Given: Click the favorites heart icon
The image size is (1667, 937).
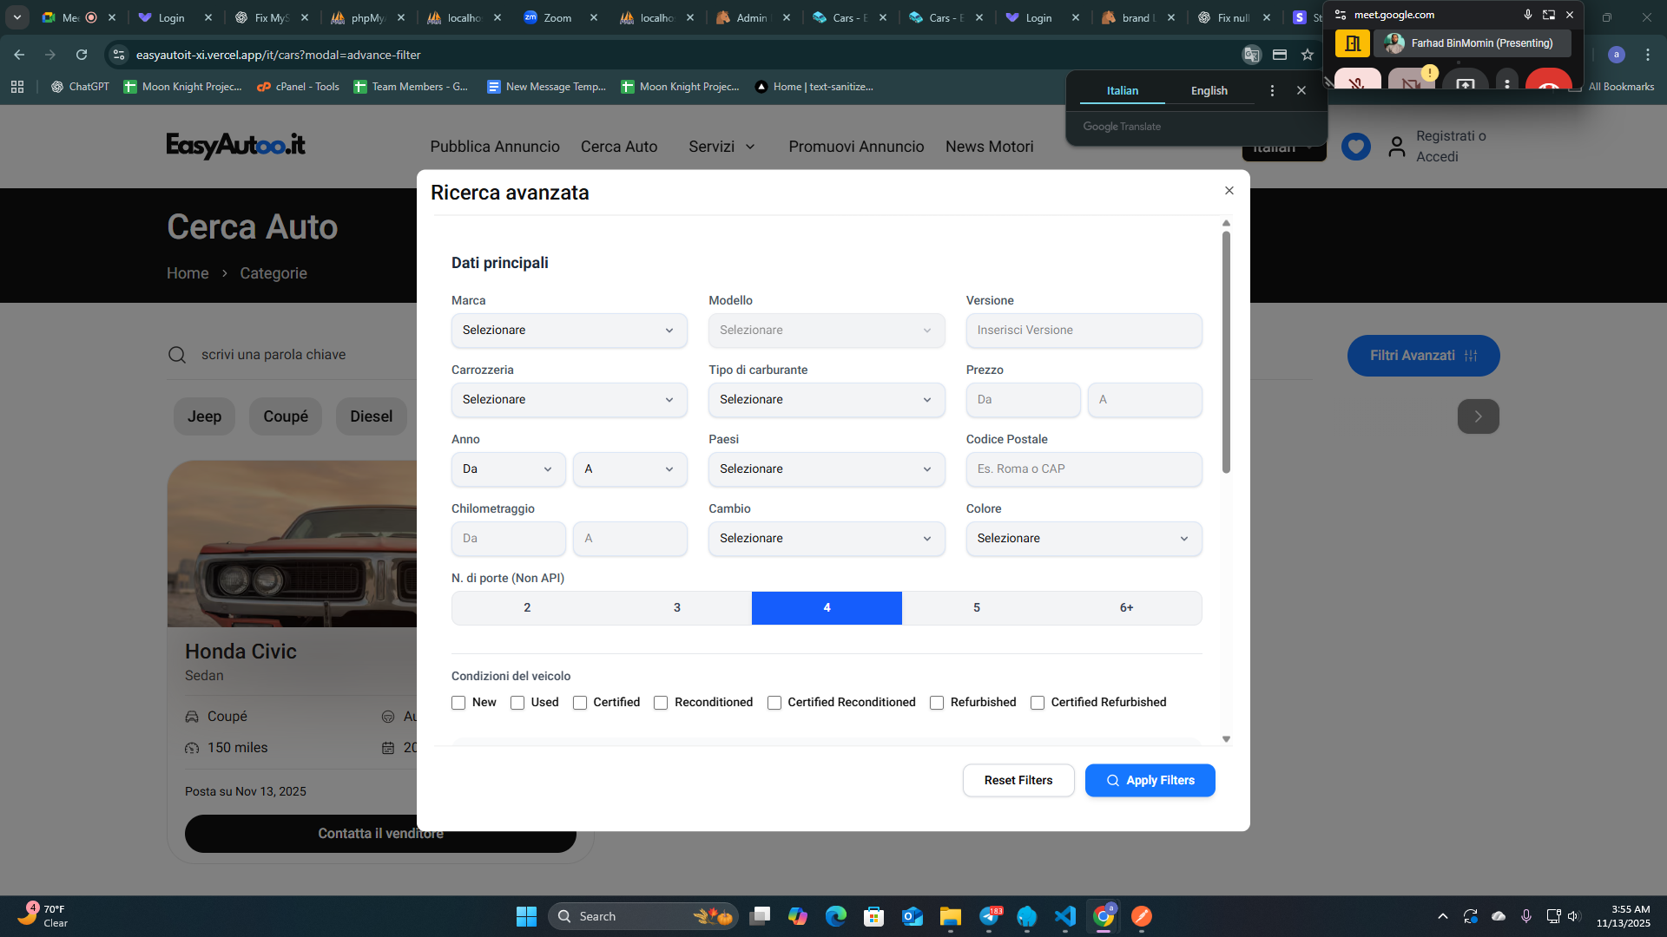Looking at the screenshot, I should coord(1355,147).
